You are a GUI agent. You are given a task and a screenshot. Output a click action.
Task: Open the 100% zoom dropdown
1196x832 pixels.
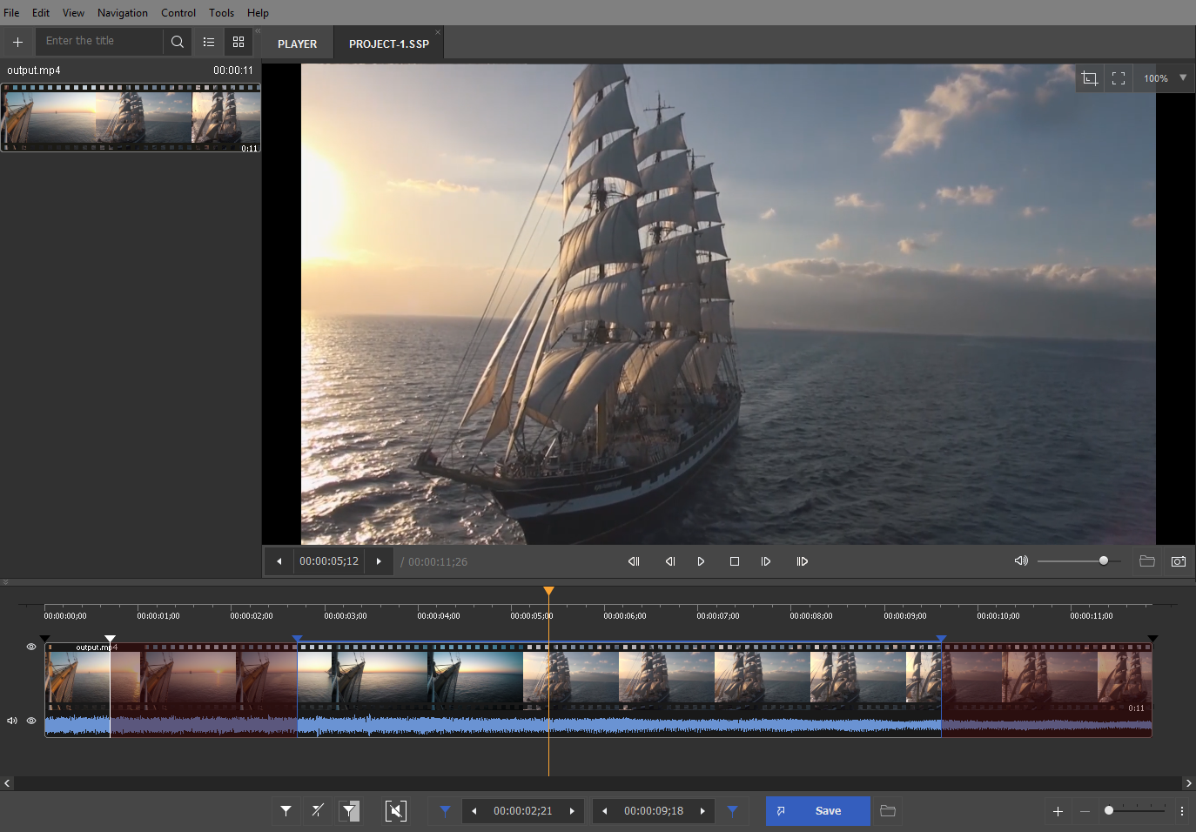(1183, 78)
